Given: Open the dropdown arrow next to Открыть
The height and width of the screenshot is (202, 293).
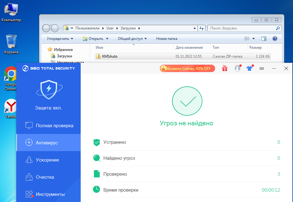Looking at the screenshot, I should pos(107,39).
